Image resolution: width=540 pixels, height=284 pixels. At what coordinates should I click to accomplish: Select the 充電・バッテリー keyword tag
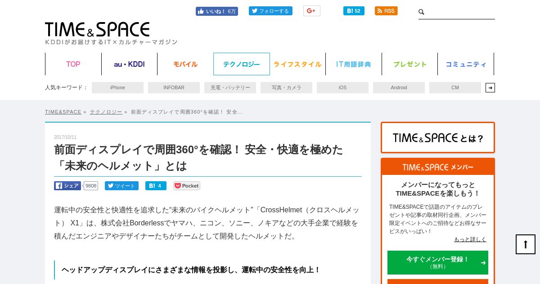230,87
